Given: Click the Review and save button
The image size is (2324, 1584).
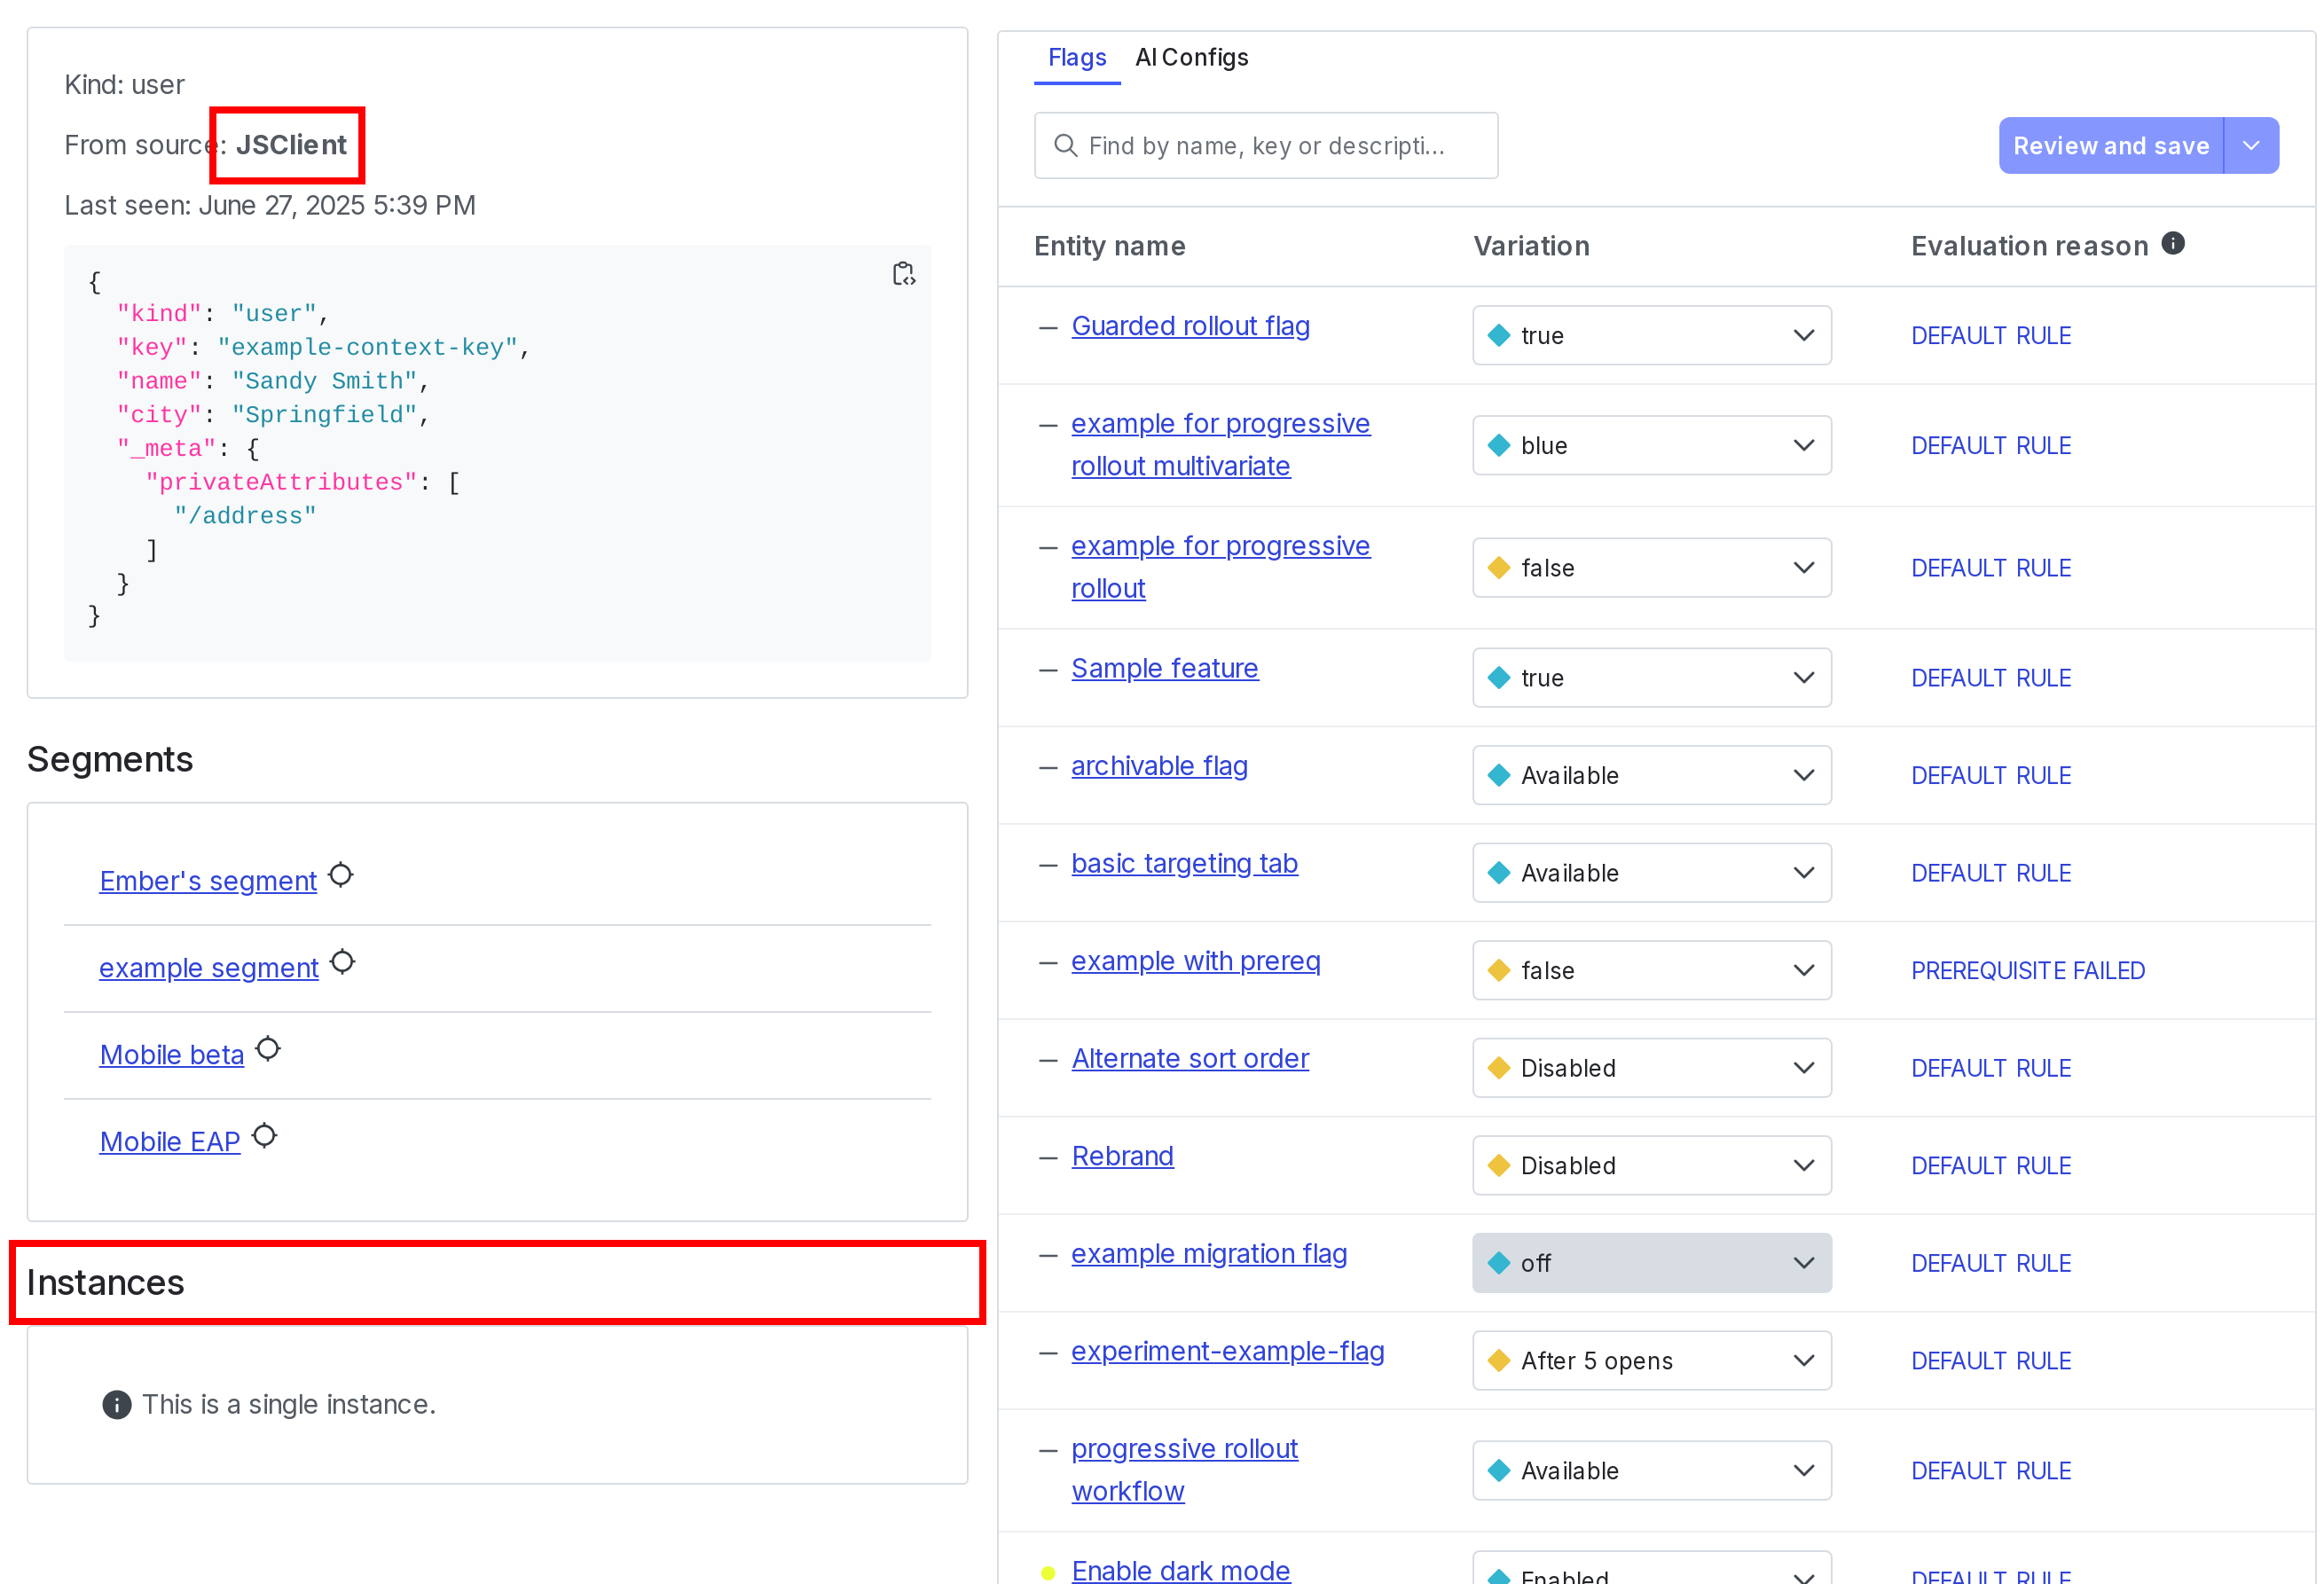Looking at the screenshot, I should (2111, 146).
